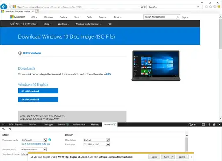
Task: Open the Windows link in top navigation
Action: pos(49,17)
